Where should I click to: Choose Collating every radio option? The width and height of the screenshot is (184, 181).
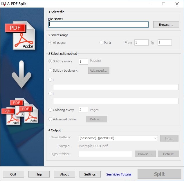point(50,110)
